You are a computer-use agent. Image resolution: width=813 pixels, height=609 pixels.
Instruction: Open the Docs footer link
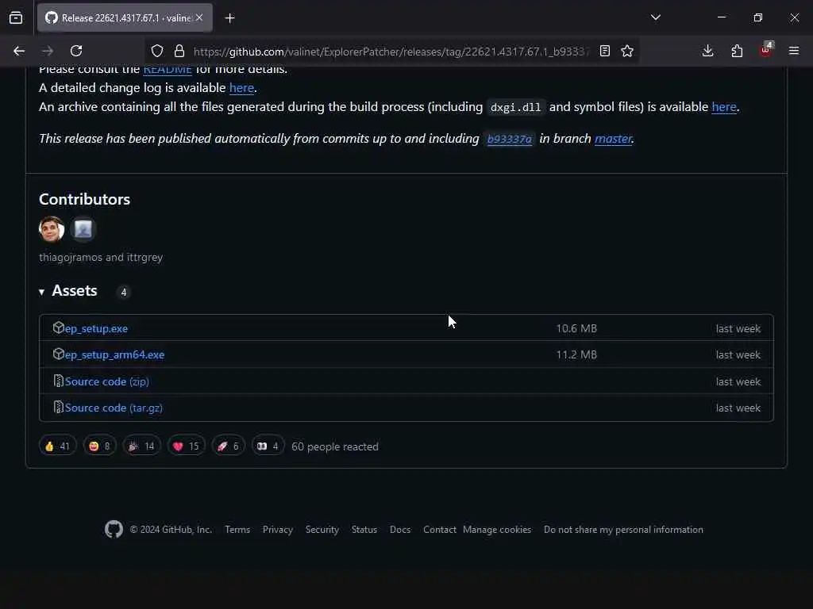pyautogui.click(x=400, y=530)
